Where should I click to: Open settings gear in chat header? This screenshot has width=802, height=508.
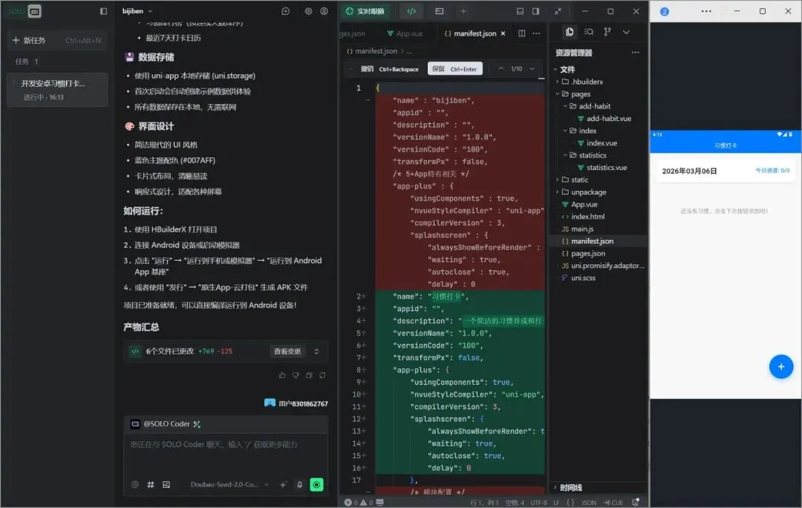(x=308, y=11)
